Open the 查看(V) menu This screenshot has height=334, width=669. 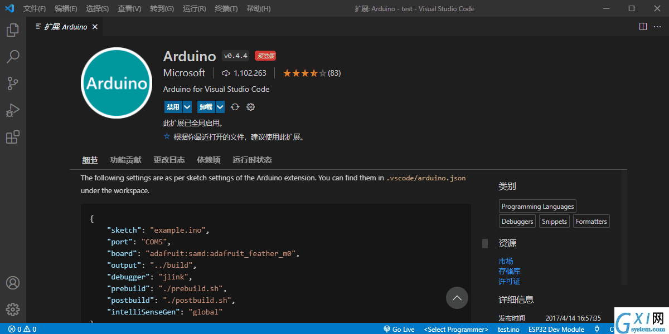[x=129, y=8]
